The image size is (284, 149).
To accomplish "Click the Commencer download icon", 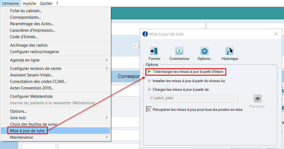I will 179,51.
